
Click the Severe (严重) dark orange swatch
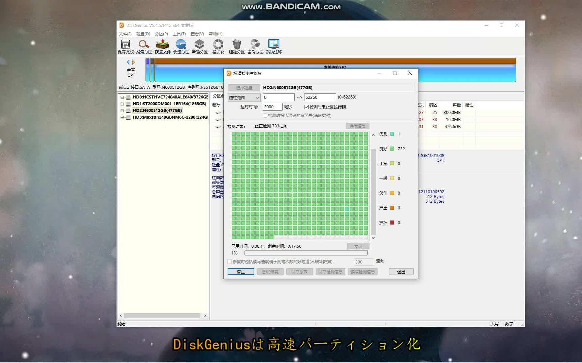[x=392, y=208]
